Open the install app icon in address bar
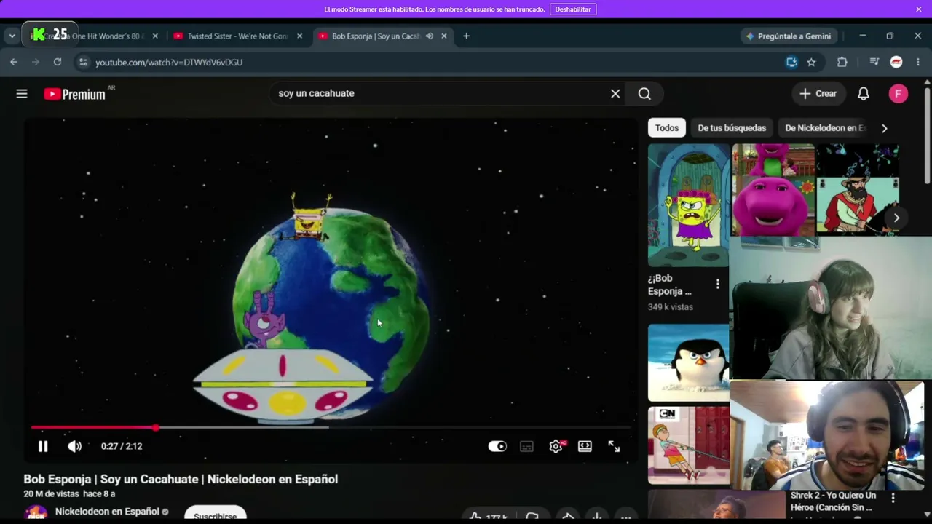 tap(791, 63)
